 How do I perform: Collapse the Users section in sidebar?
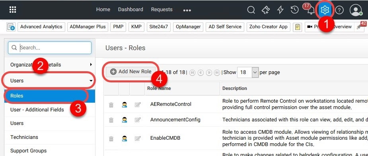[91, 81]
